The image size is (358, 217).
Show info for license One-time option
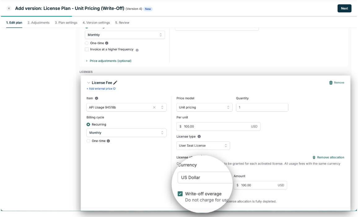click(x=108, y=141)
